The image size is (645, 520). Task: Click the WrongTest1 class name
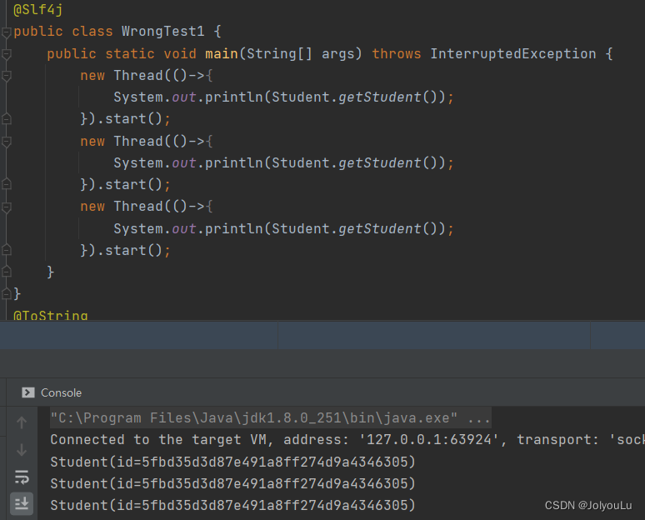tap(162, 32)
